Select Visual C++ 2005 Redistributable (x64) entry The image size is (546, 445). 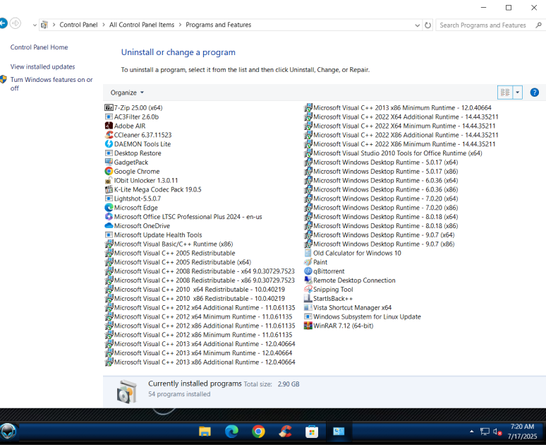click(178, 262)
